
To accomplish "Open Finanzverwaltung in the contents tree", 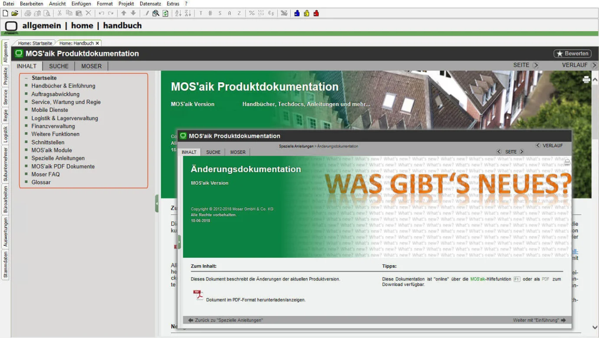I will pyautogui.click(x=53, y=126).
